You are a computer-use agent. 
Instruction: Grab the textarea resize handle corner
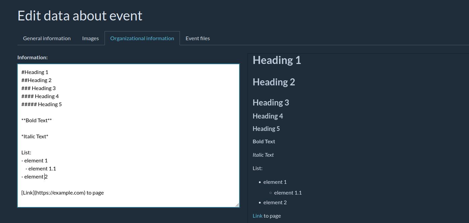(237, 205)
